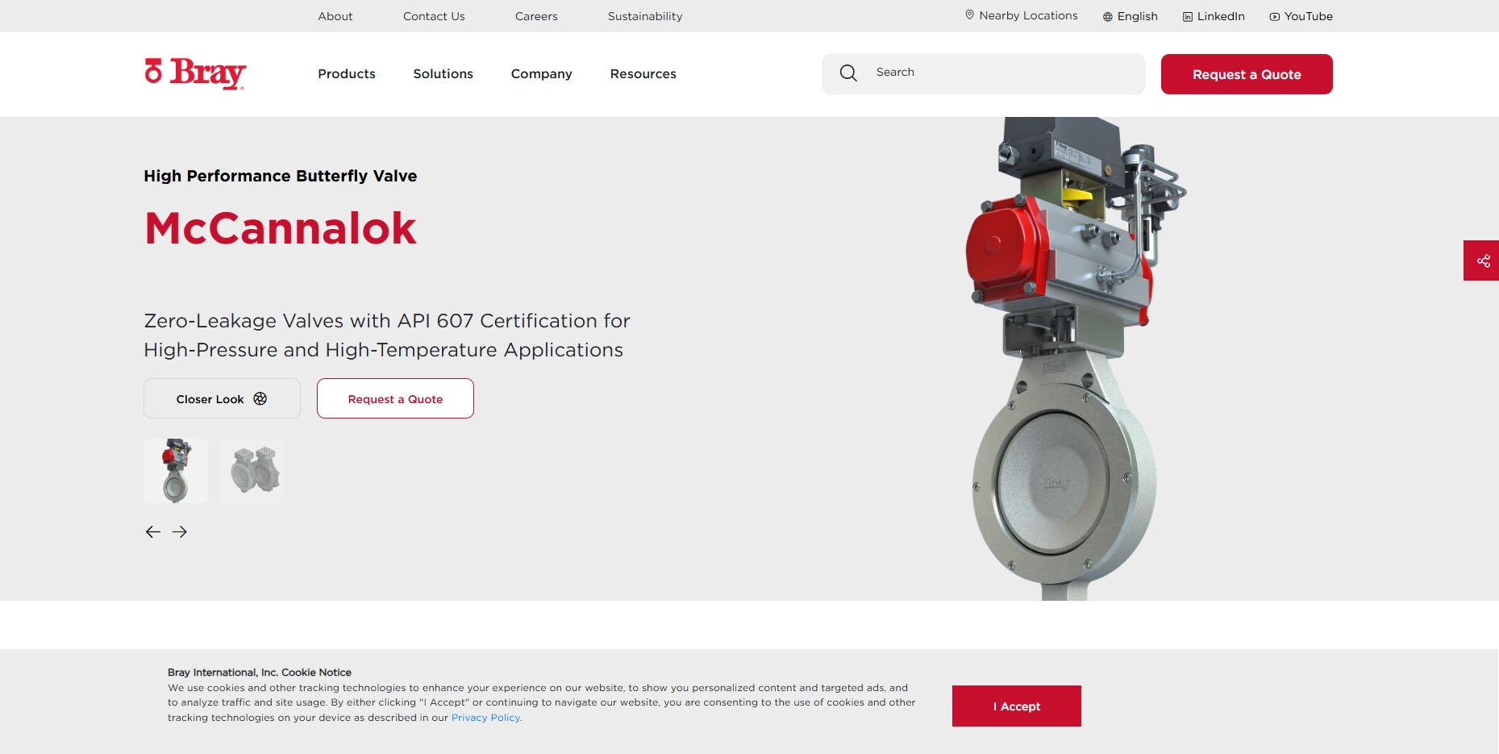
Task: Open Nearby Locations
Action: coord(1028,15)
